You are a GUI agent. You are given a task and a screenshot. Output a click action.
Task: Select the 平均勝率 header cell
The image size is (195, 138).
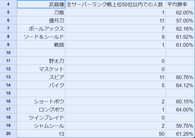180,4
